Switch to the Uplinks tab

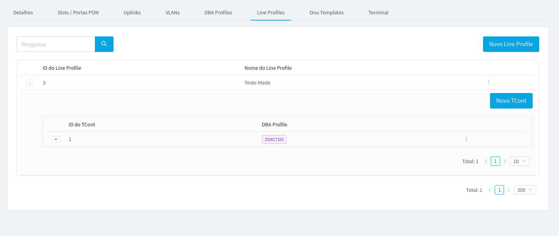(132, 12)
